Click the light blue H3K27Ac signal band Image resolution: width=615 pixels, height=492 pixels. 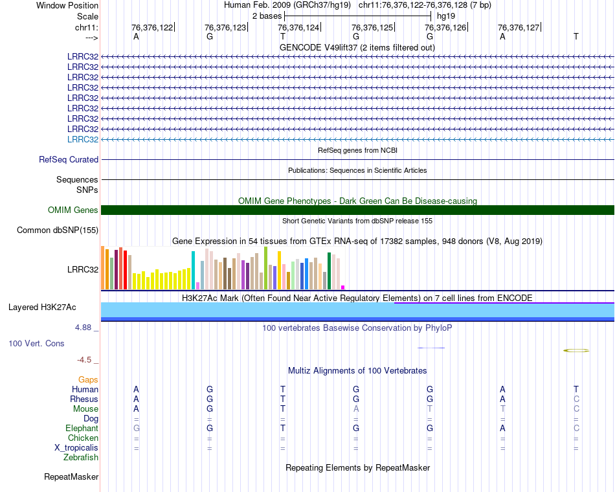[x=357, y=310]
